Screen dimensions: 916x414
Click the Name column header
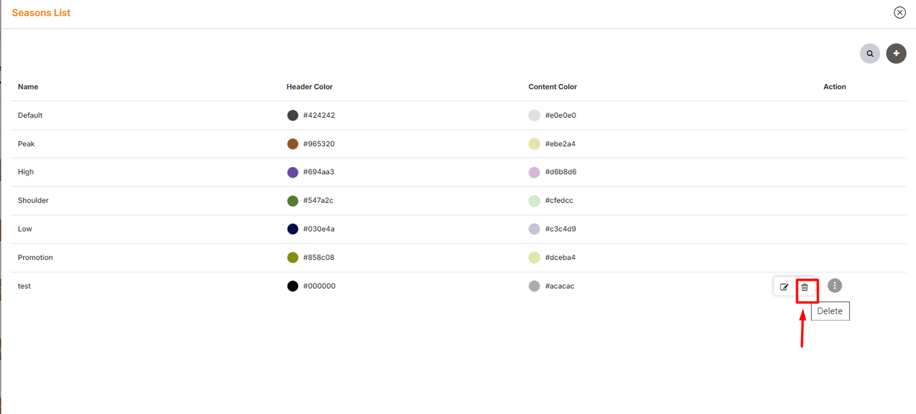coord(28,87)
